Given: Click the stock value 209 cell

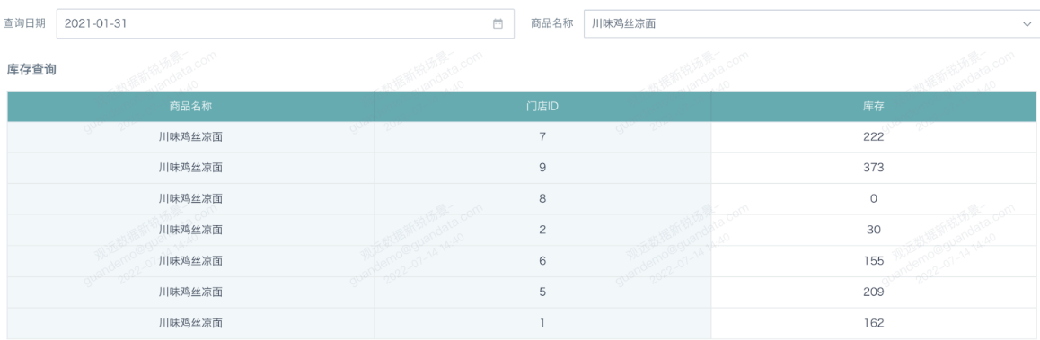Looking at the screenshot, I should click(x=874, y=292).
